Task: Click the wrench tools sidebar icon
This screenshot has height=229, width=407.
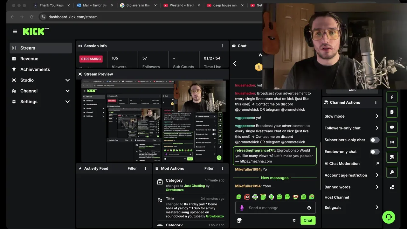Action: (x=392, y=172)
